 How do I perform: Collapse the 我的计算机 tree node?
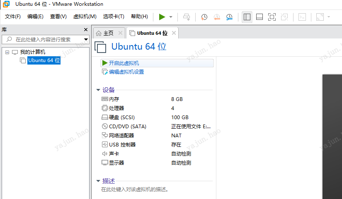pos(7,52)
